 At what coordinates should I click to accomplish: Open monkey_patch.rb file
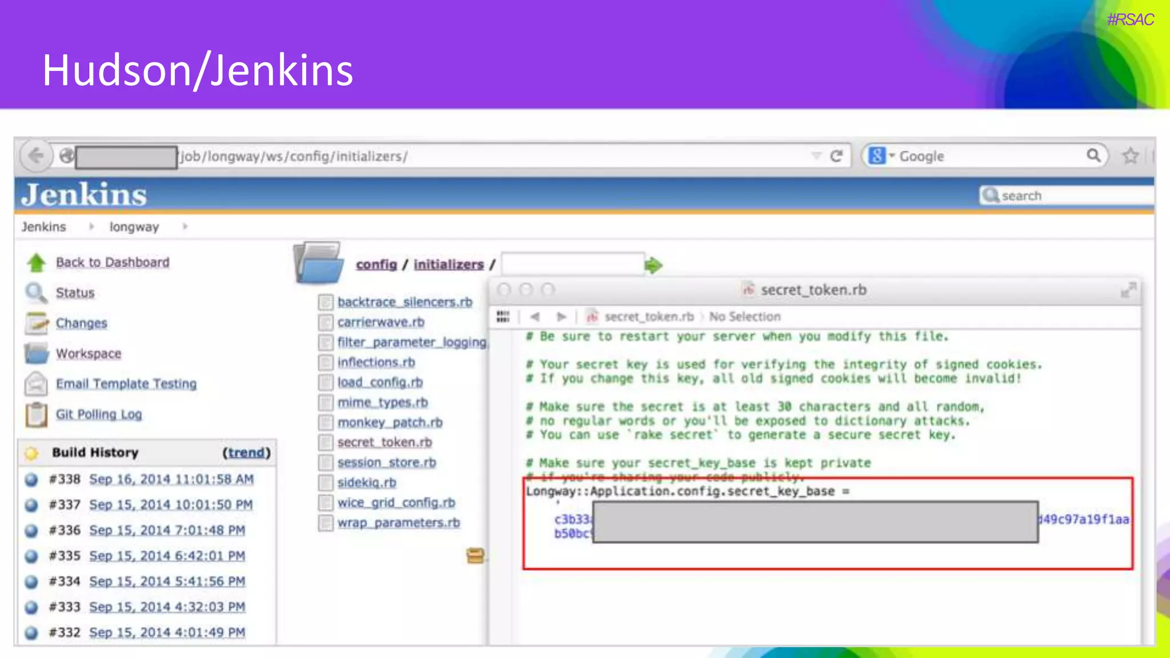390,422
